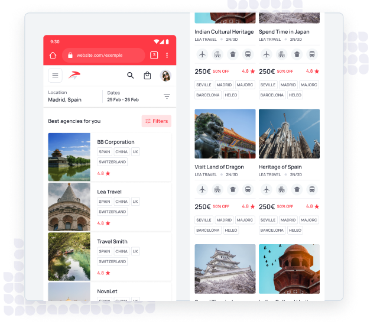The image size is (380, 324).
Task: Click the Heritage of Spain title
Action: pos(280,167)
